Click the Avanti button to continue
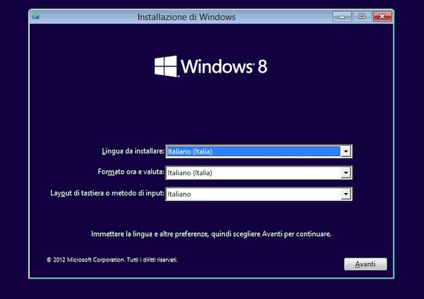 [x=366, y=264]
